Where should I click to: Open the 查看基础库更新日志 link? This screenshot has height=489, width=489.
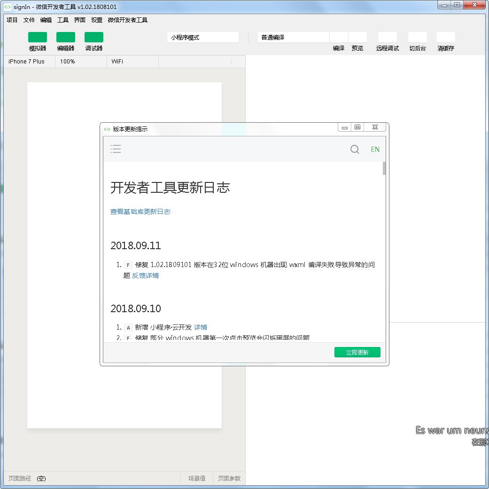coord(140,212)
